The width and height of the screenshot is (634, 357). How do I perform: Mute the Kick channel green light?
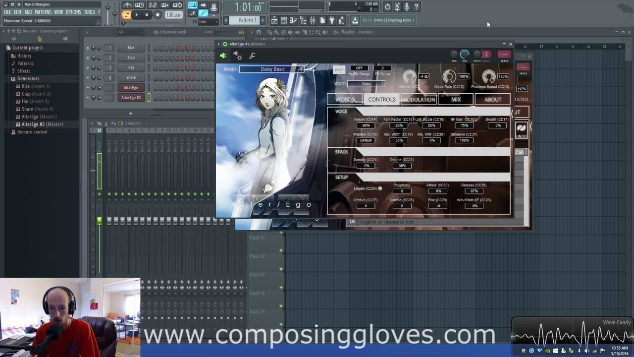click(88, 48)
